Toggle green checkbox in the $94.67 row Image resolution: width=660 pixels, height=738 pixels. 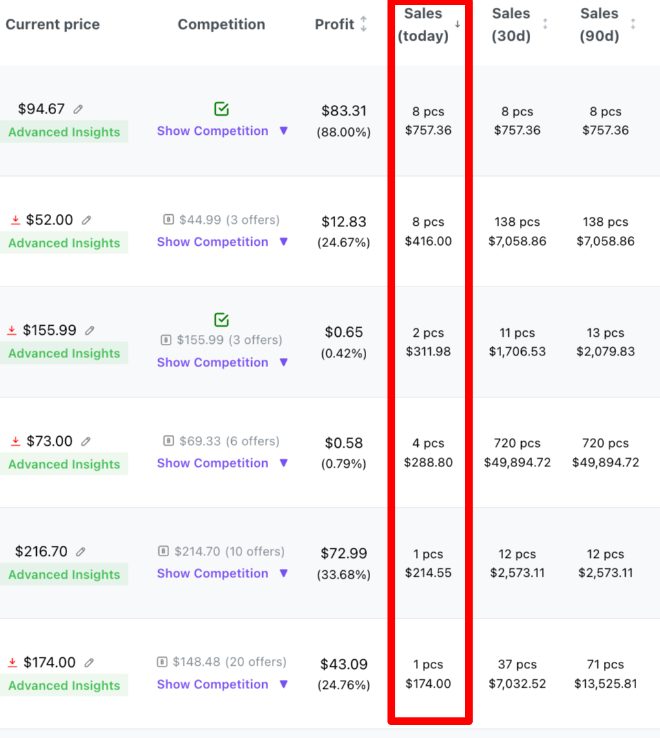[222, 109]
